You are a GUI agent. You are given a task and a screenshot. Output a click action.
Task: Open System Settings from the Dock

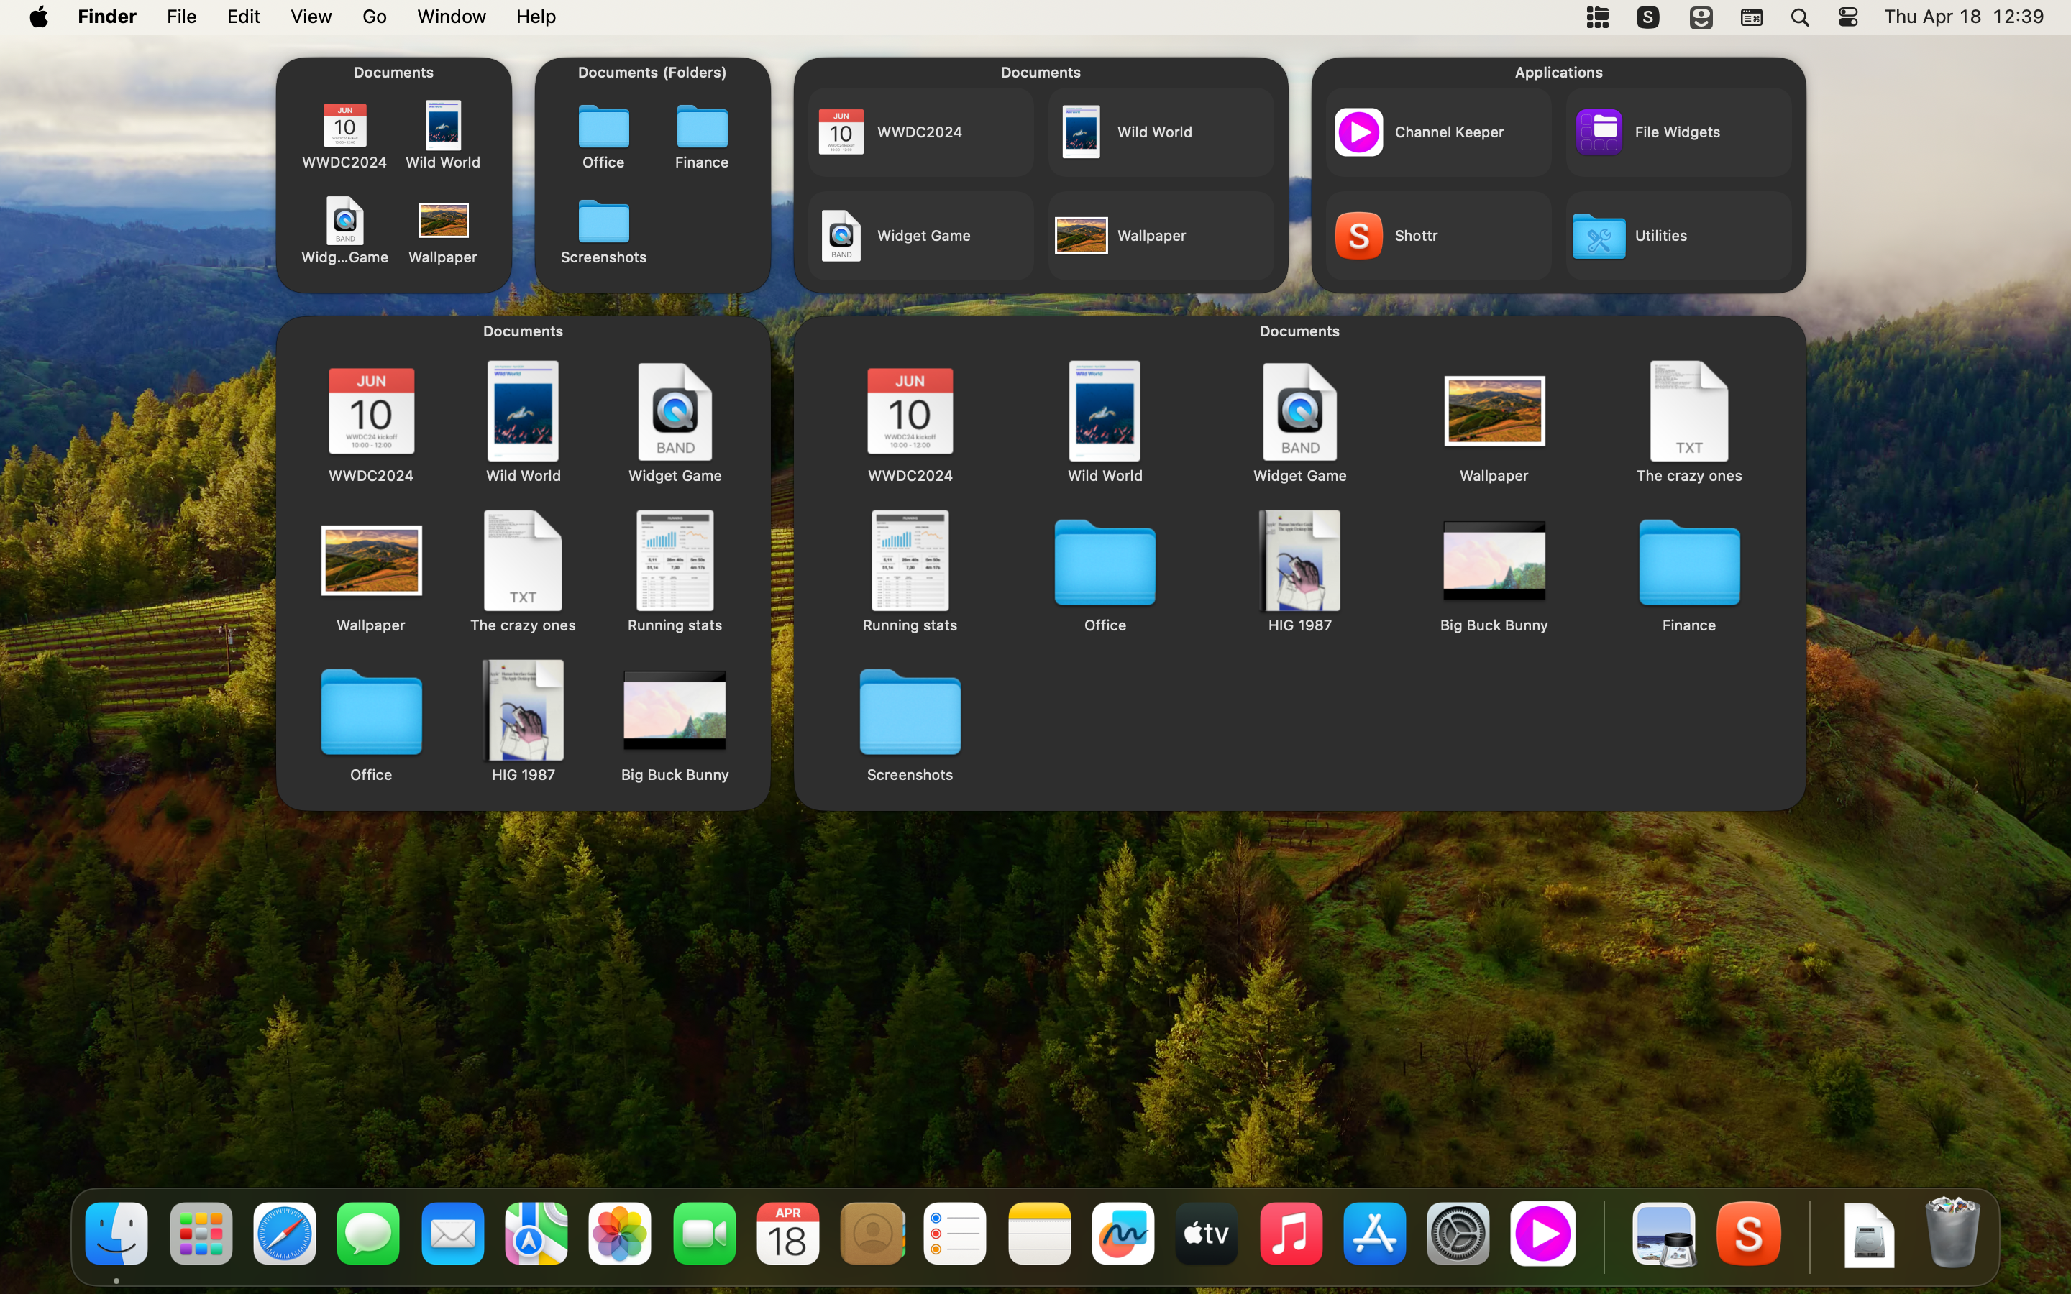click(x=1458, y=1233)
